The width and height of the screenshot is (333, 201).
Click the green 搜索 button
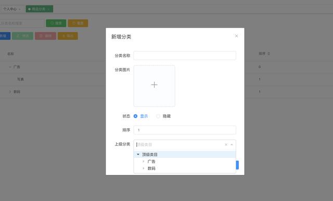[56, 23]
